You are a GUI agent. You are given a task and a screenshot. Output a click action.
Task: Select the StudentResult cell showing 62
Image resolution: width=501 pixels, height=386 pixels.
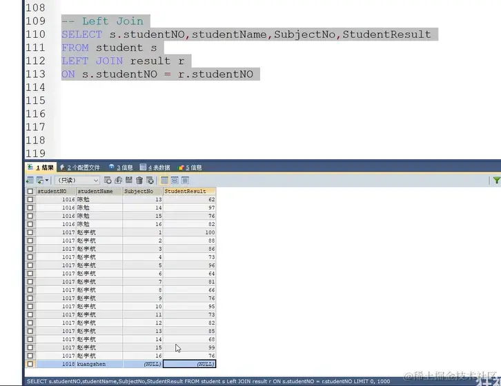(x=190, y=199)
